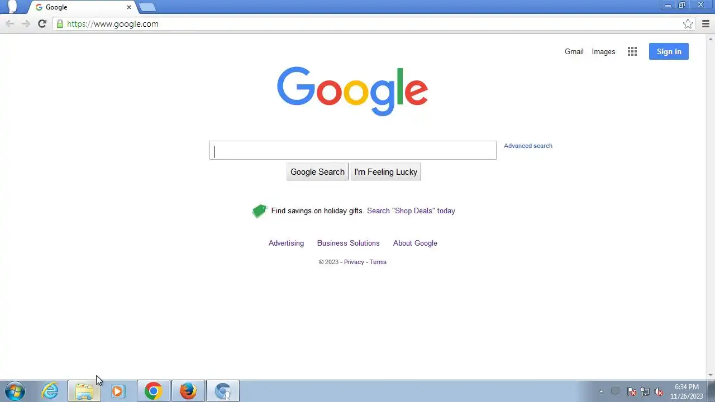Restore down the Chrome window
Viewport: 715px width, 402px height.
pos(681,5)
